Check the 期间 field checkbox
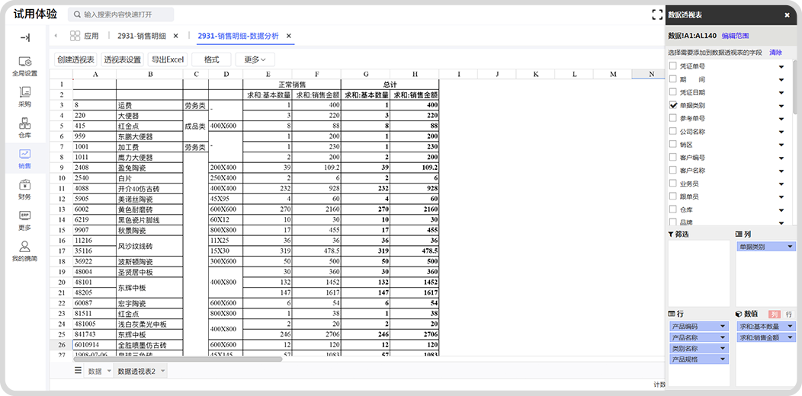Image resolution: width=802 pixels, height=396 pixels. coord(673,79)
